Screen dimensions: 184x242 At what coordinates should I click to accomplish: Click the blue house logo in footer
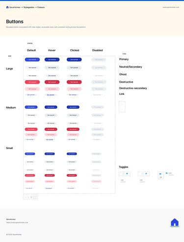pyautogui.click(x=175, y=222)
